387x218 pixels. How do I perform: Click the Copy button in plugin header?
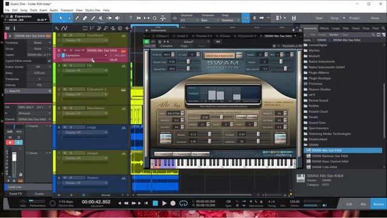pos(184,46)
